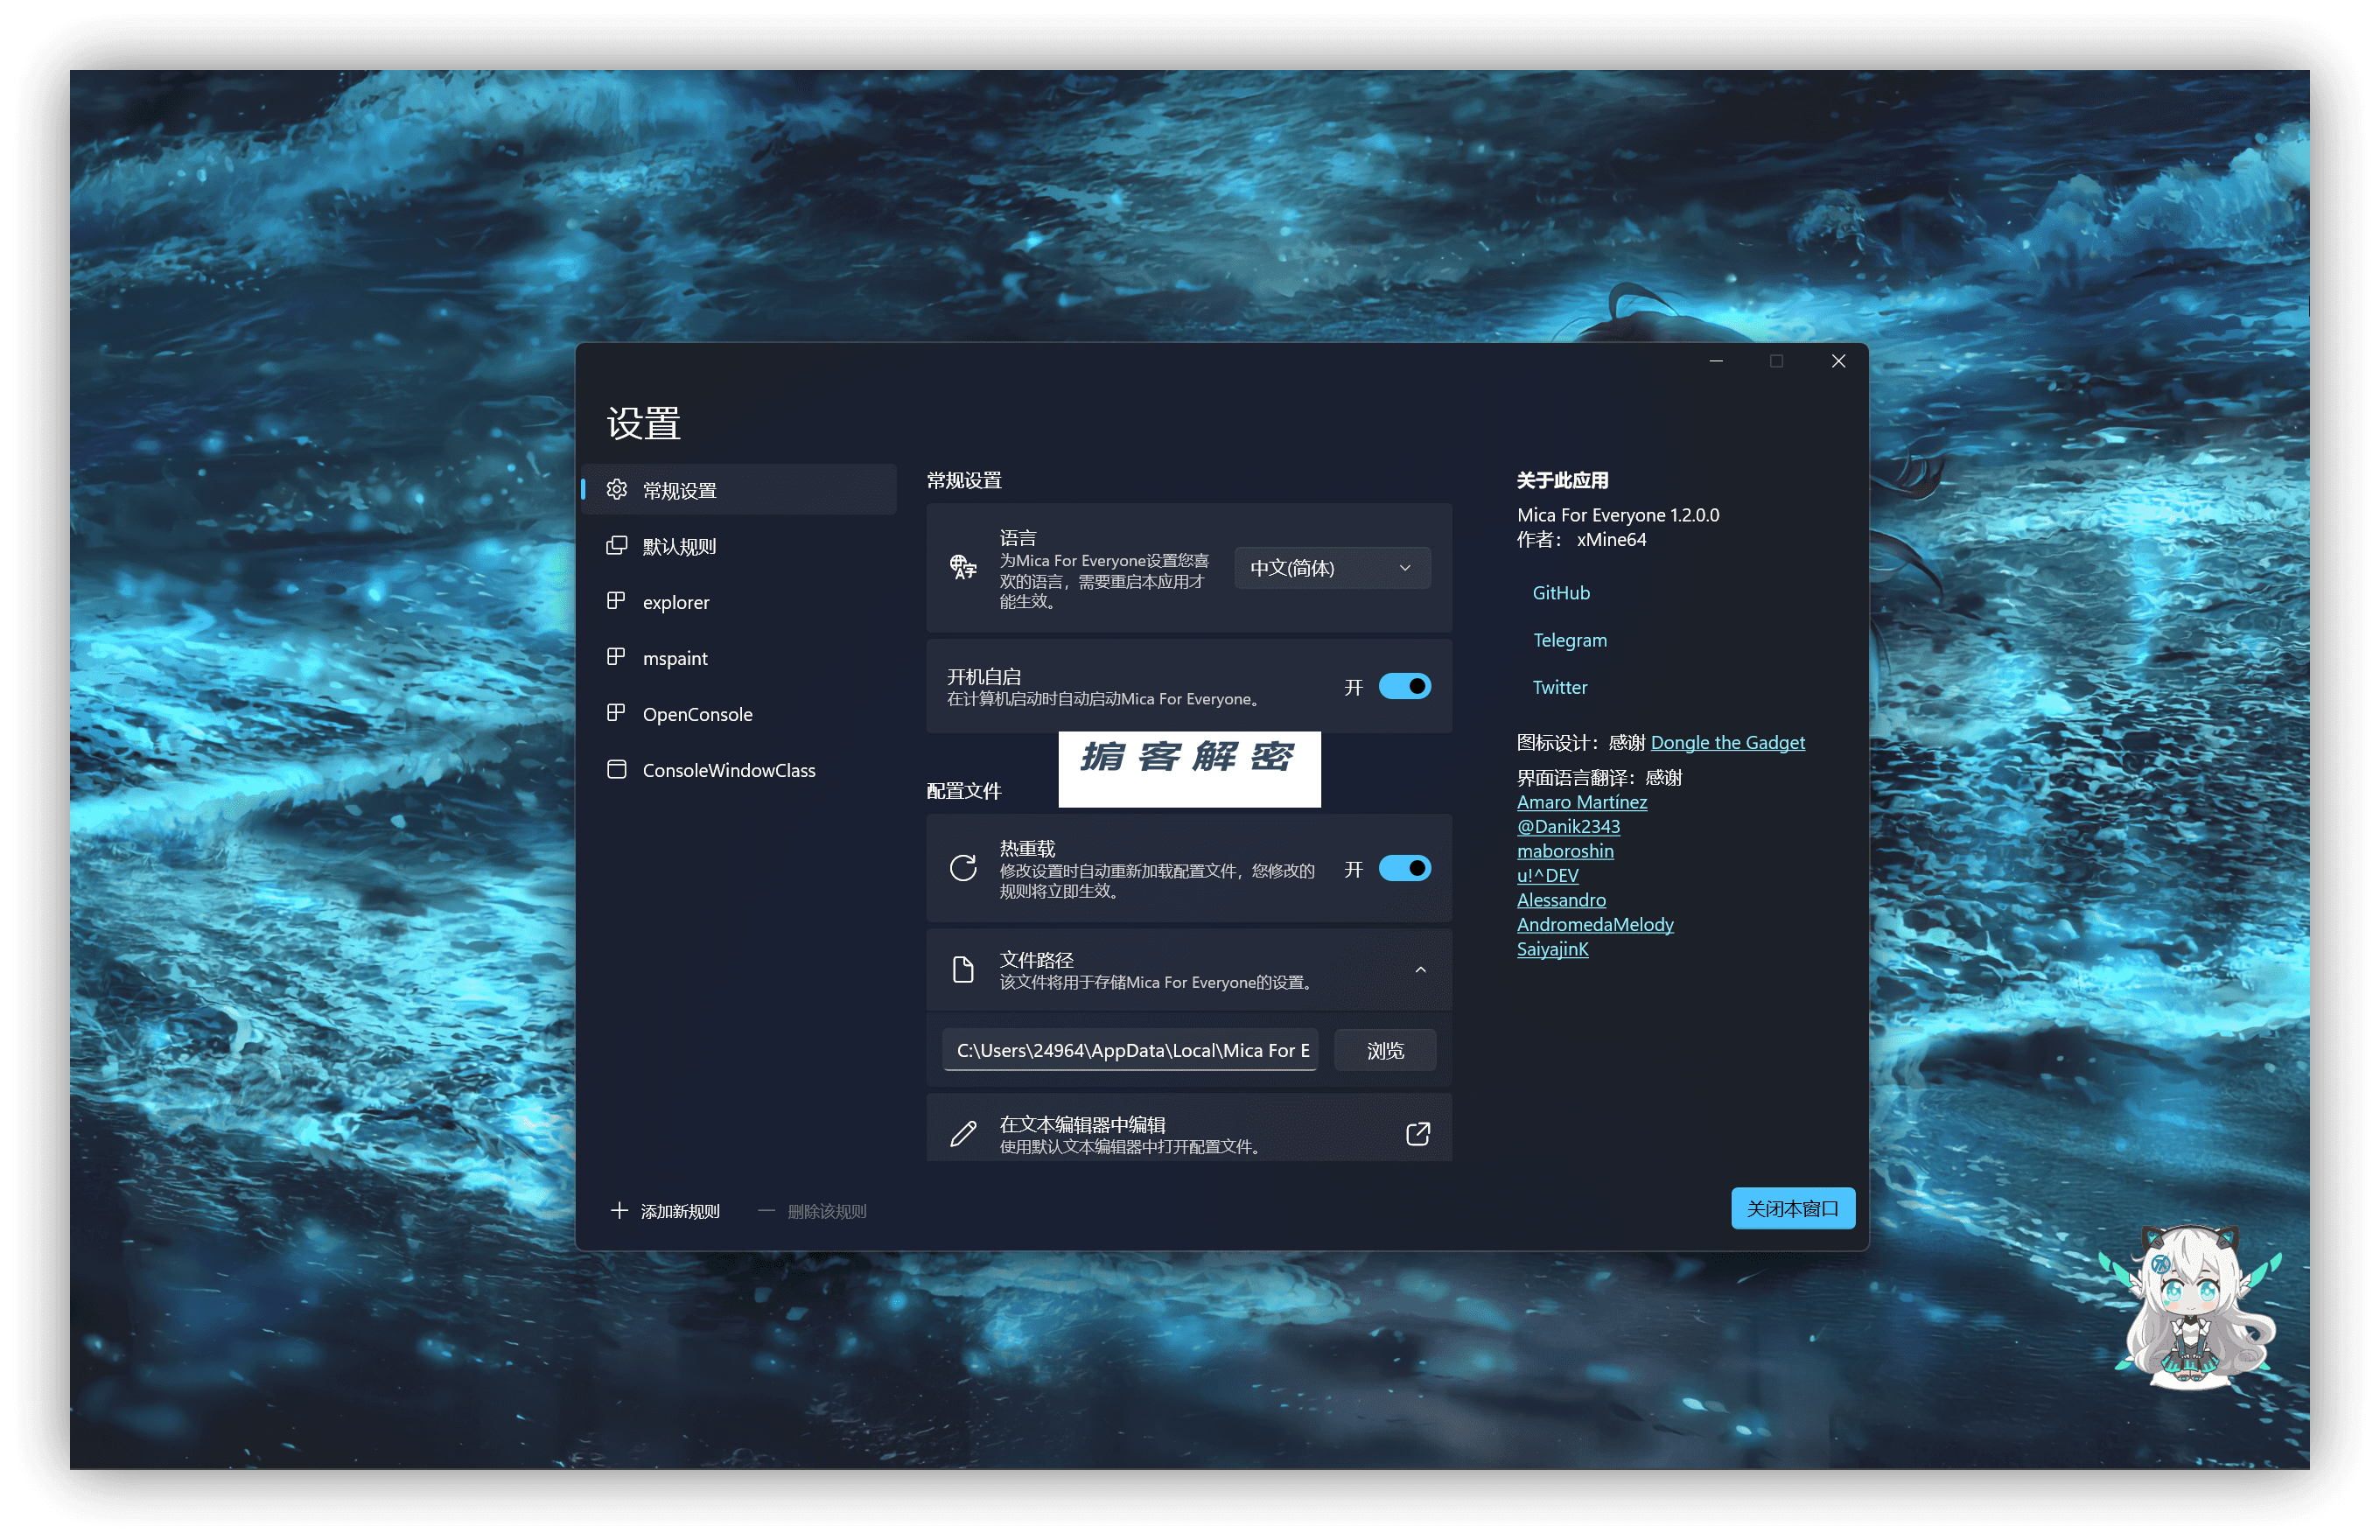2380x1540 pixels.
Task: Select 常规设置 in the sidebar
Action: 739,489
